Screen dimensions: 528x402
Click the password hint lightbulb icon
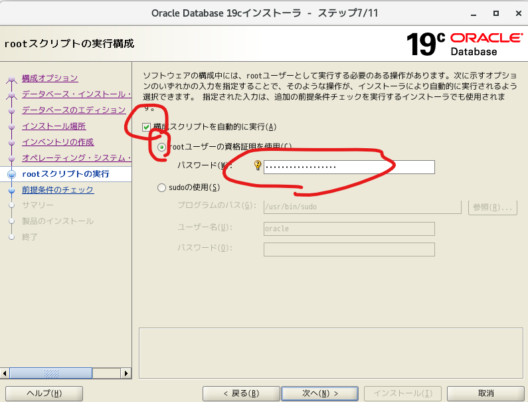258,165
